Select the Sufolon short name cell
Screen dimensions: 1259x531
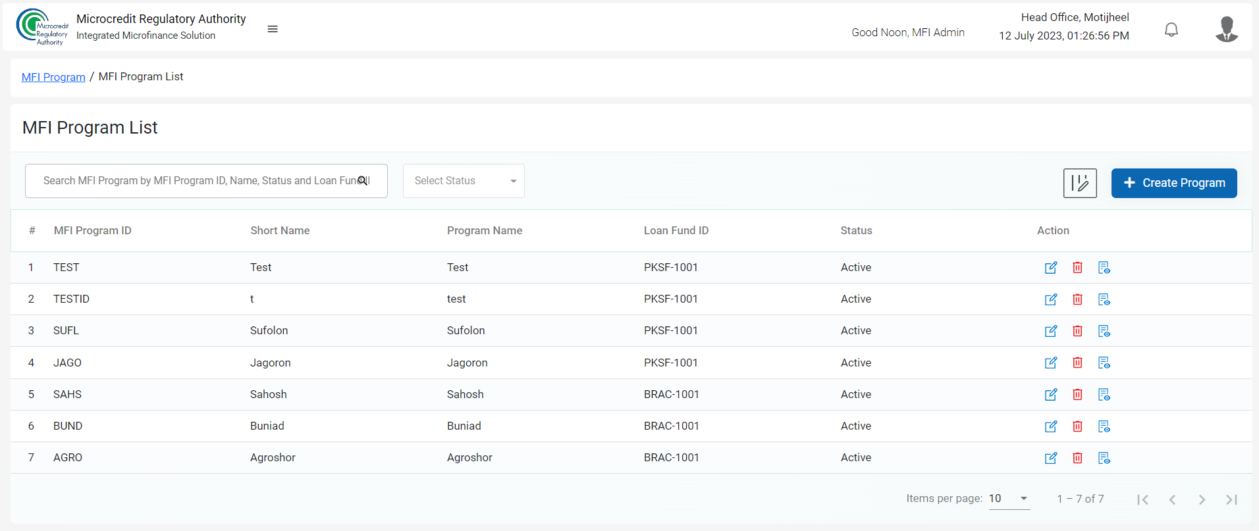tap(269, 330)
